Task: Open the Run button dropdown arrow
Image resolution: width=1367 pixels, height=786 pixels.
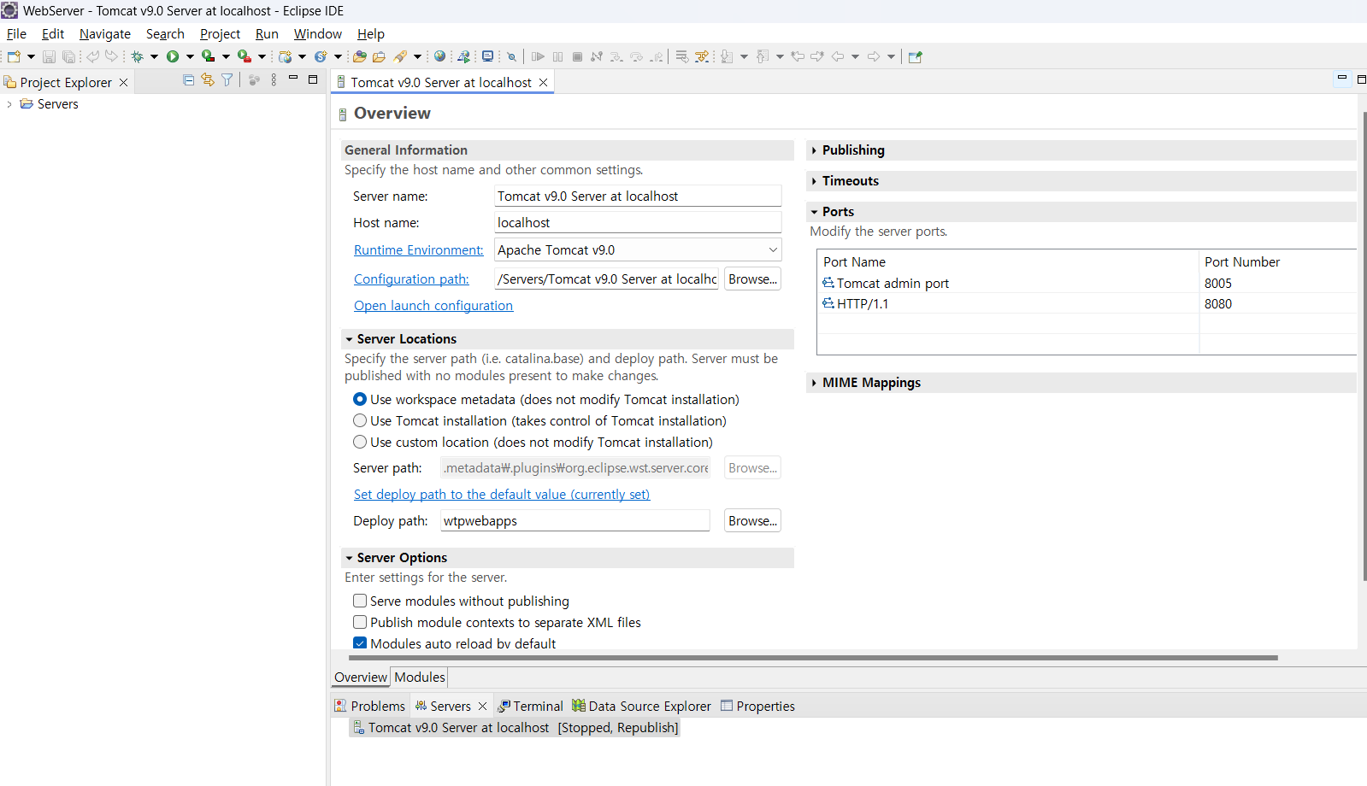Action: tap(190, 56)
